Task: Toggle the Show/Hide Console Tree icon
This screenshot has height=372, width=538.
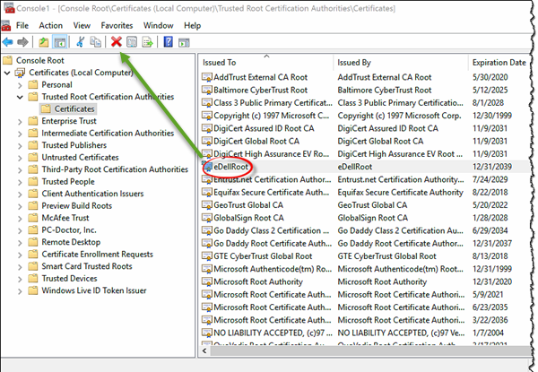Action: [x=60, y=42]
